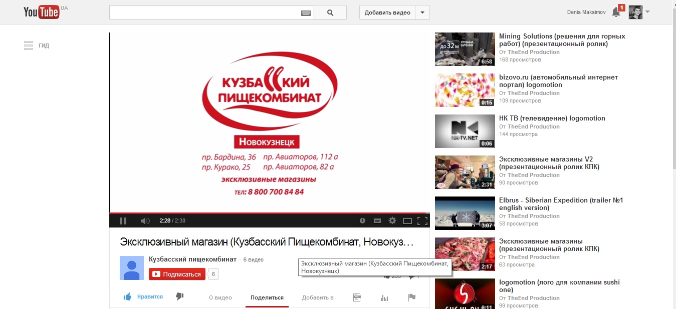Switch to theater mode view
This screenshot has width=676, height=309.
coord(407,220)
